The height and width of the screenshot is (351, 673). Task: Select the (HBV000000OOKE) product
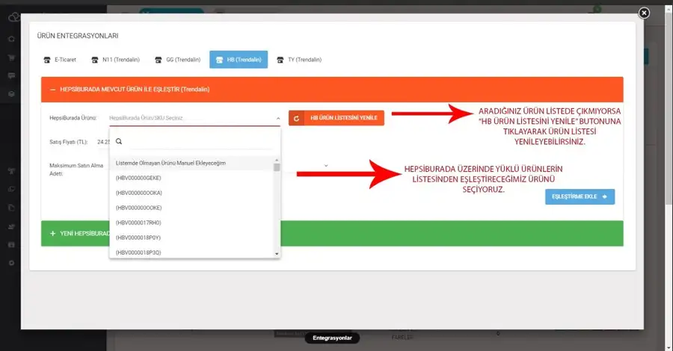coord(191,208)
